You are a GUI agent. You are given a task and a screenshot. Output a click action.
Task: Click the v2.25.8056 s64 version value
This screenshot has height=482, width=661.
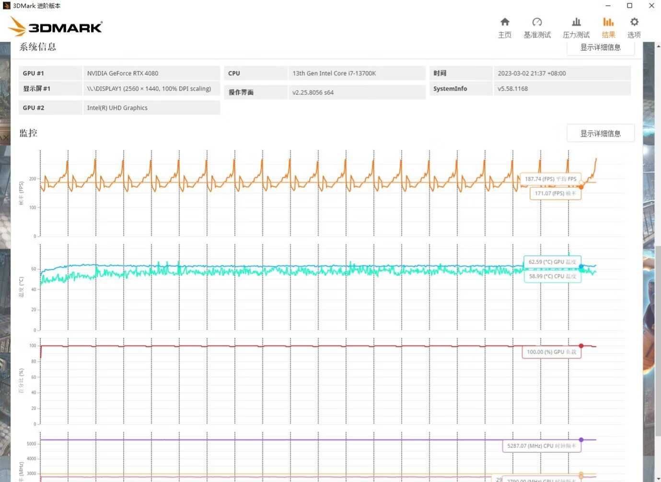coord(313,92)
